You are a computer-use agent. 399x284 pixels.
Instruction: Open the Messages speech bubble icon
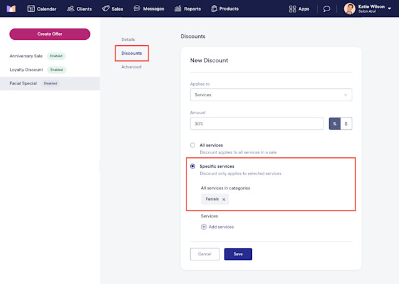click(x=137, y=8)
